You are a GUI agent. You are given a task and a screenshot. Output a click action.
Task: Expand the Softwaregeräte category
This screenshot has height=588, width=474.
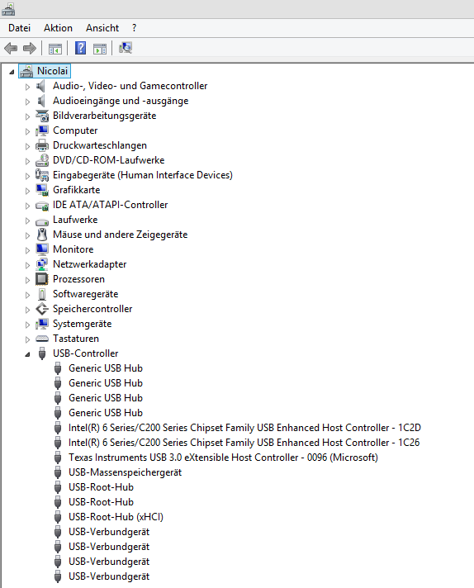(x=27, y=295)
